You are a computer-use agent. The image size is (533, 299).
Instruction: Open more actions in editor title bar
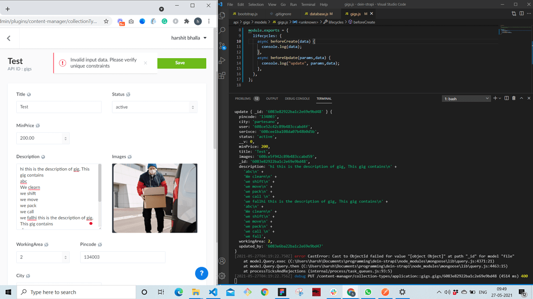click(x=529, y=13)
